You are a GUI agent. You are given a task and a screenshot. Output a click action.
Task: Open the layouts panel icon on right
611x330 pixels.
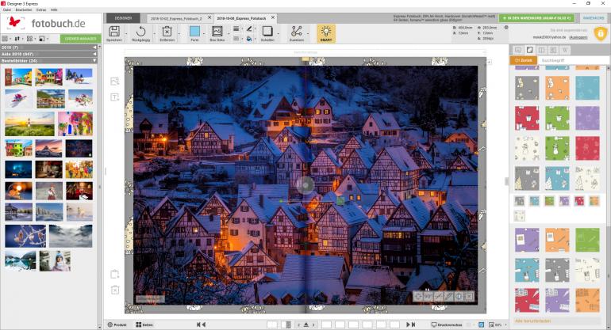click(x=542, y=50)
